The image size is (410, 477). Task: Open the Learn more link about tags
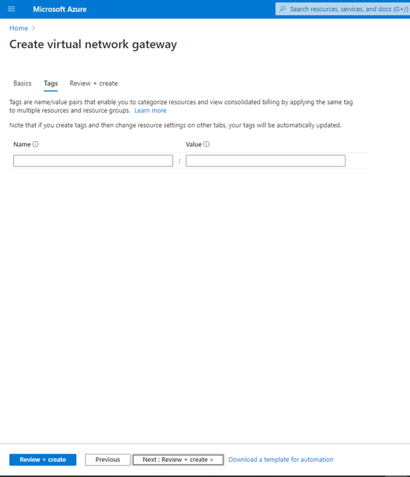(x=150, y=110)
